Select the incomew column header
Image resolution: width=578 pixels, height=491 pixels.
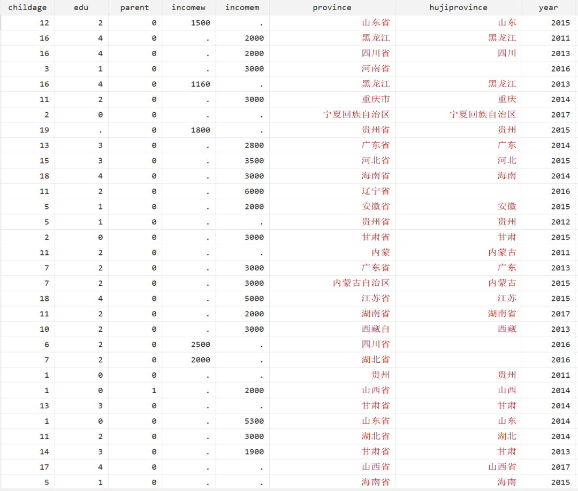coord(188,7)
